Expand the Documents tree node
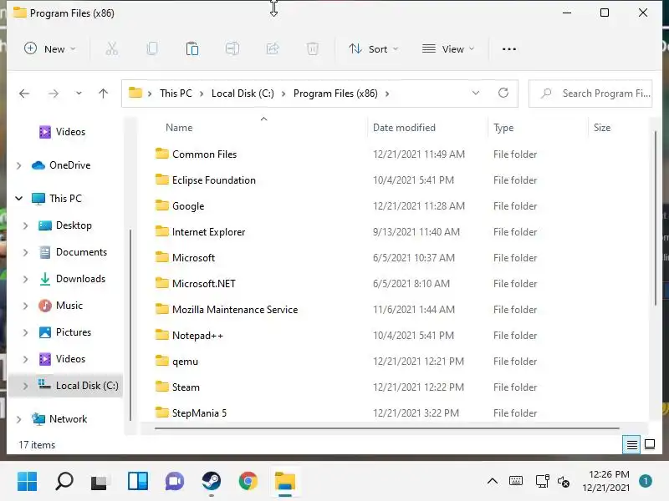Screen dimensions: 669x501 25,252
